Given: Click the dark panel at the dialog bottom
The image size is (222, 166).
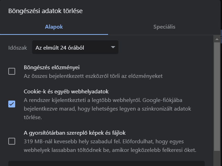Looking at the screenshot, I should tap(106, 163).
